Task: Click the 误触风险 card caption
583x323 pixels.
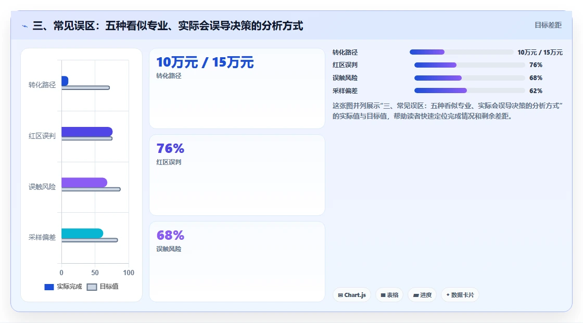Action: (169, 249)
